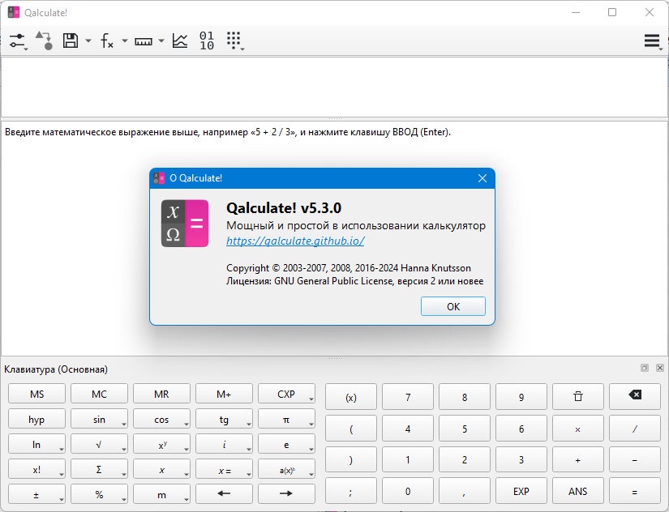Toggle the hyp keypad button
This screenshot has height=512, width=669.
(x=36, y=419)
